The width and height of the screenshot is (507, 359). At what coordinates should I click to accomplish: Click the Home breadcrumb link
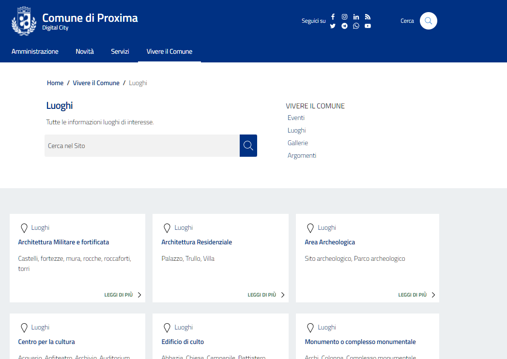(55, 83)
